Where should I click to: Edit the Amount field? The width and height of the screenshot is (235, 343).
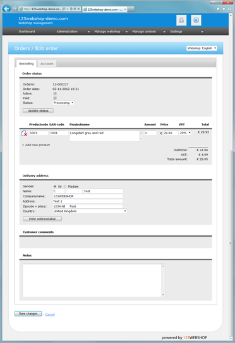150,133
